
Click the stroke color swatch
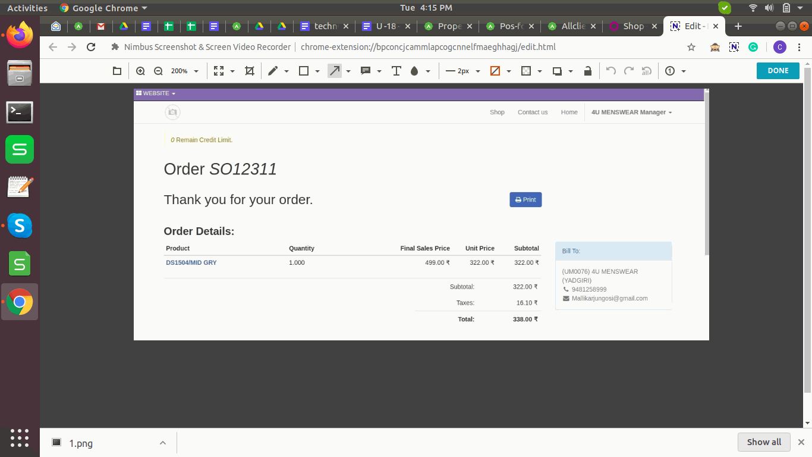[495, 71]
